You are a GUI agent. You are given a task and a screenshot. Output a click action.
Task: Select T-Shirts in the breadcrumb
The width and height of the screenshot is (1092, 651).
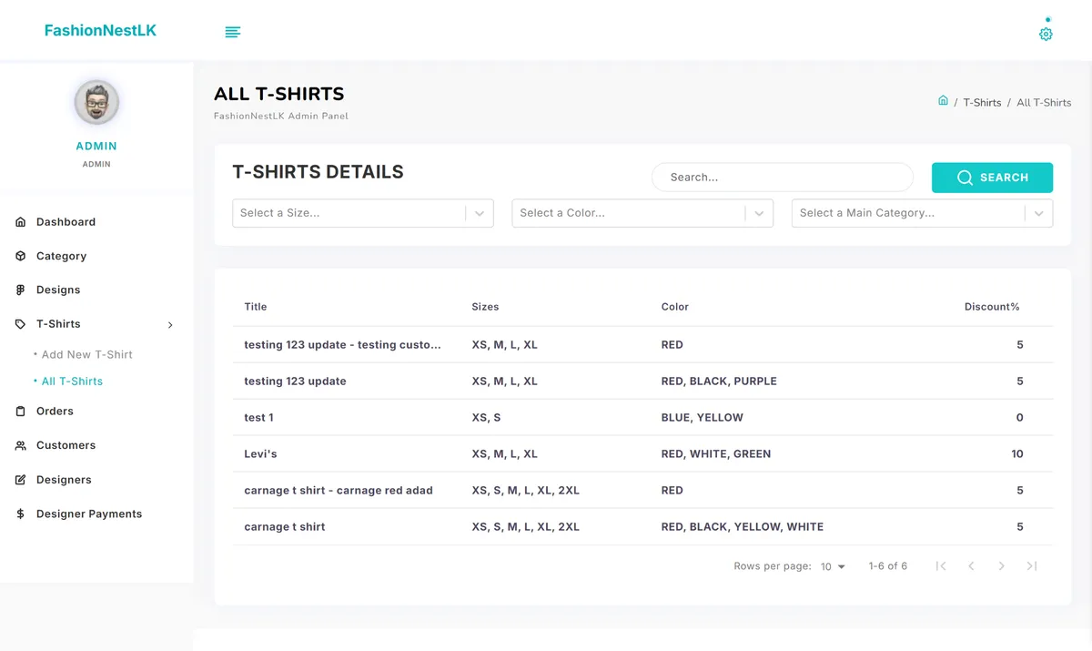[982, 102]
